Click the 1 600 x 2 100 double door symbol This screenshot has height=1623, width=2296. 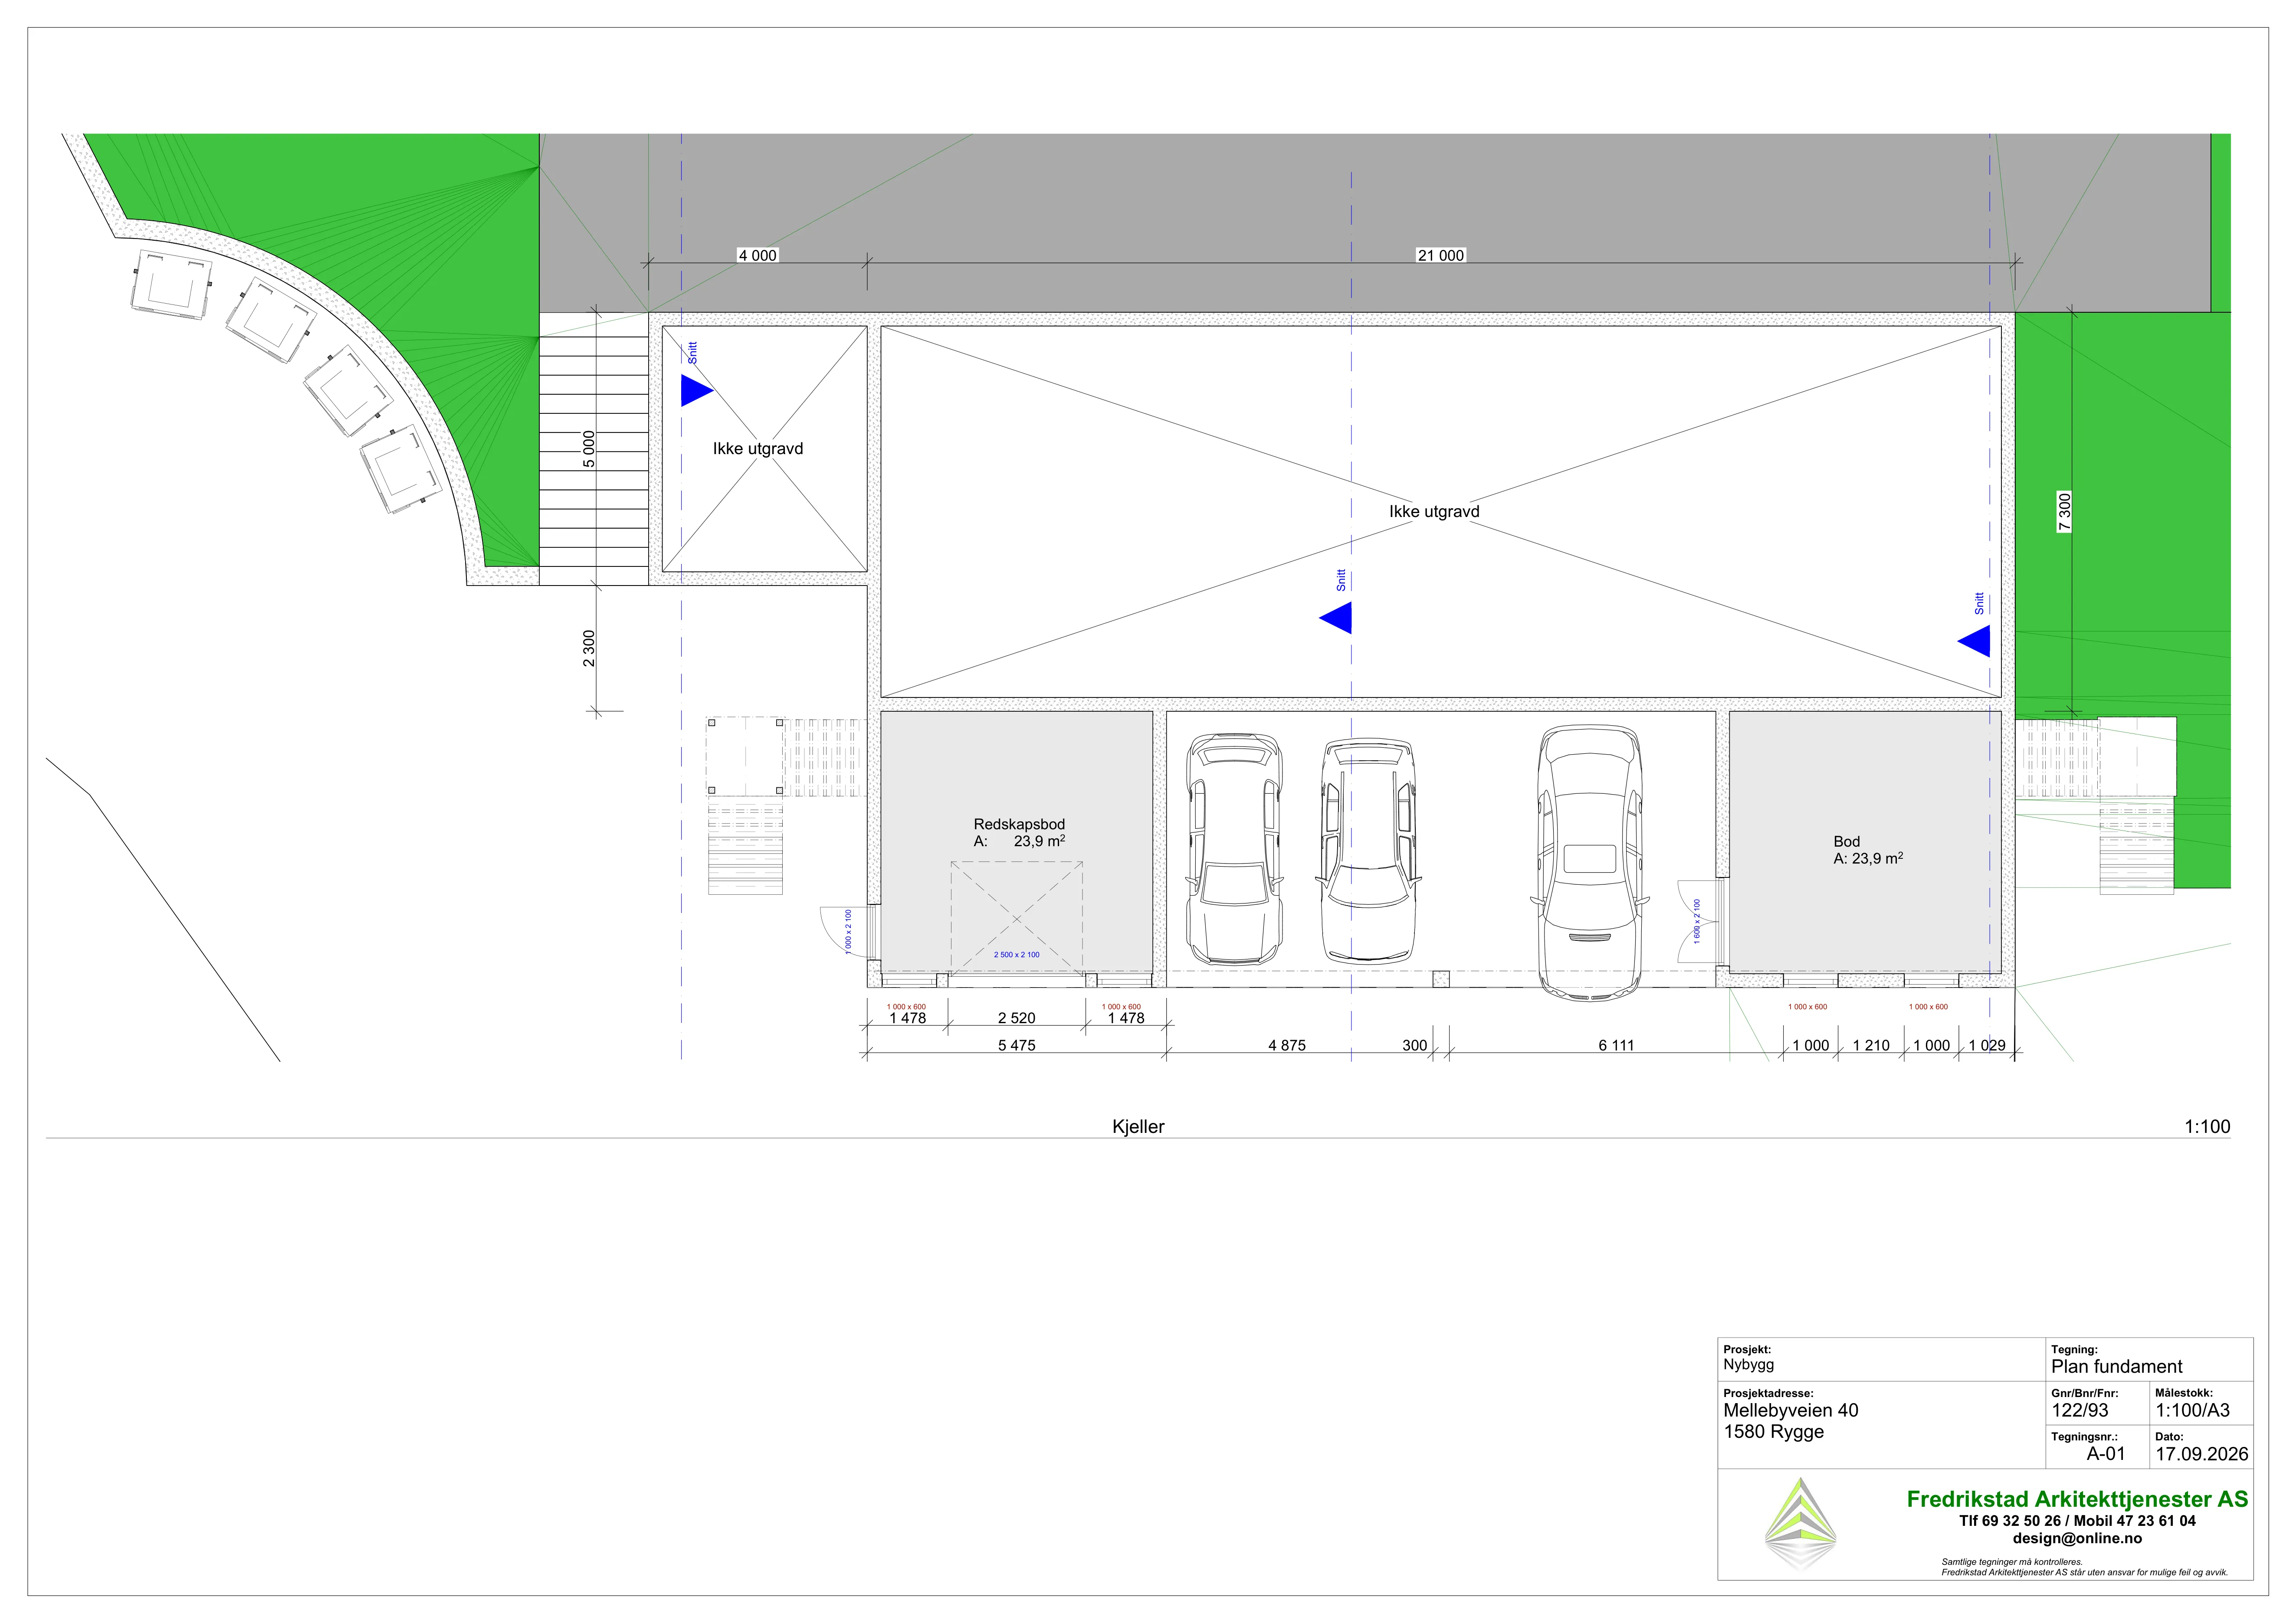click(x=1701, y=920)
